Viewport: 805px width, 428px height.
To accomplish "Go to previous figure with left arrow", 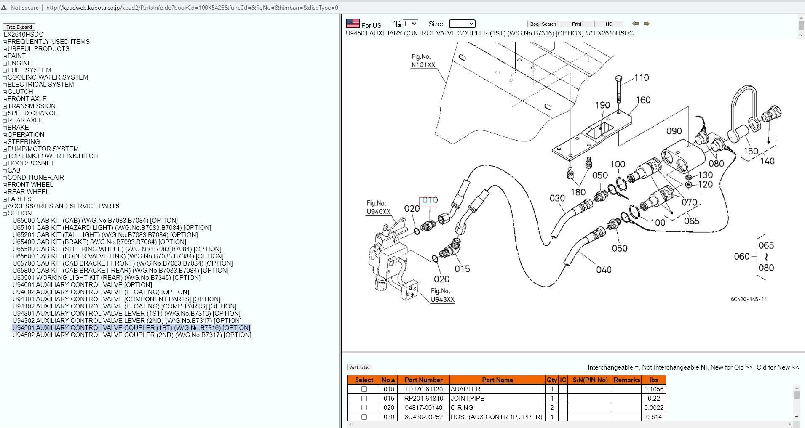I will coord(635,24).
